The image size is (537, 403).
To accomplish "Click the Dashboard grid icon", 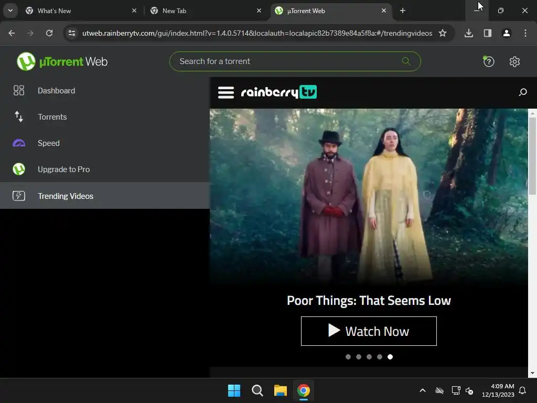I will (x=19, y=90).
